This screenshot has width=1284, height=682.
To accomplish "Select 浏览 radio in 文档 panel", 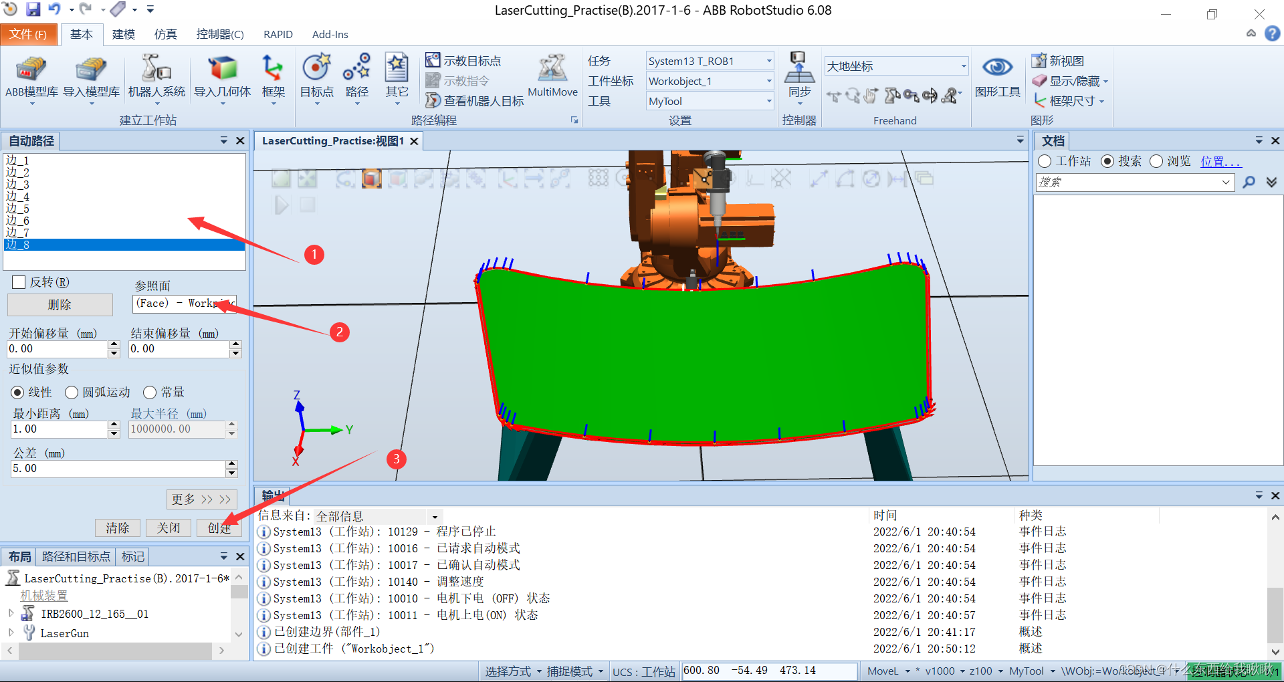I will point(1156,161).
